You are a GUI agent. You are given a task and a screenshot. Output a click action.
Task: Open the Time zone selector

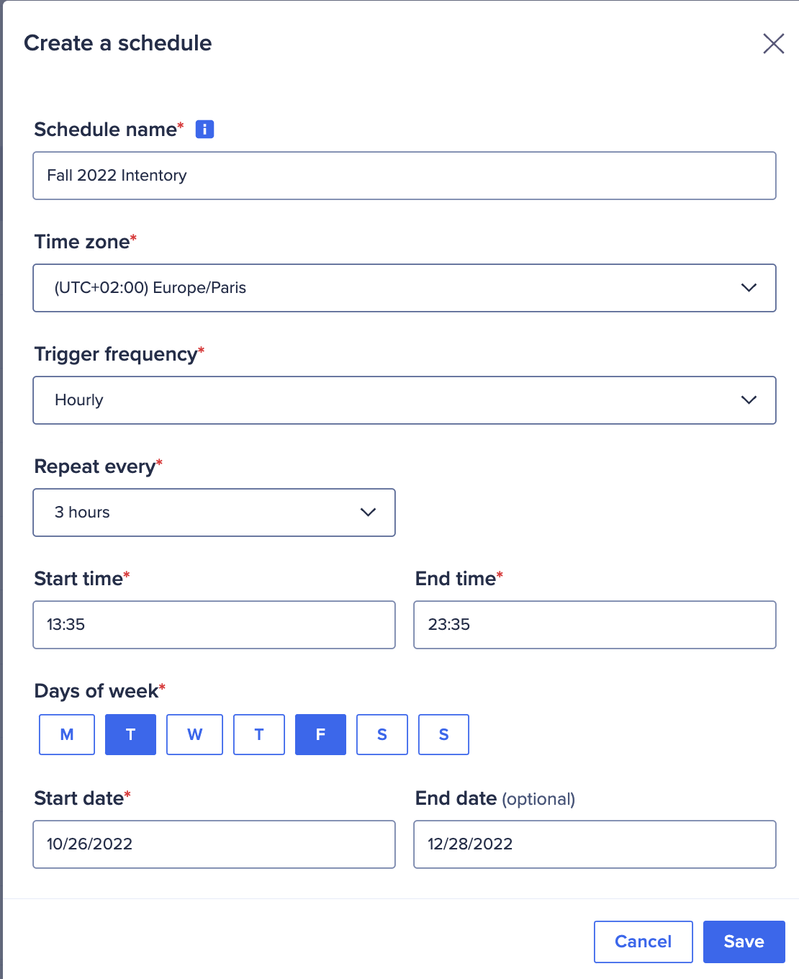coord(404,288)
